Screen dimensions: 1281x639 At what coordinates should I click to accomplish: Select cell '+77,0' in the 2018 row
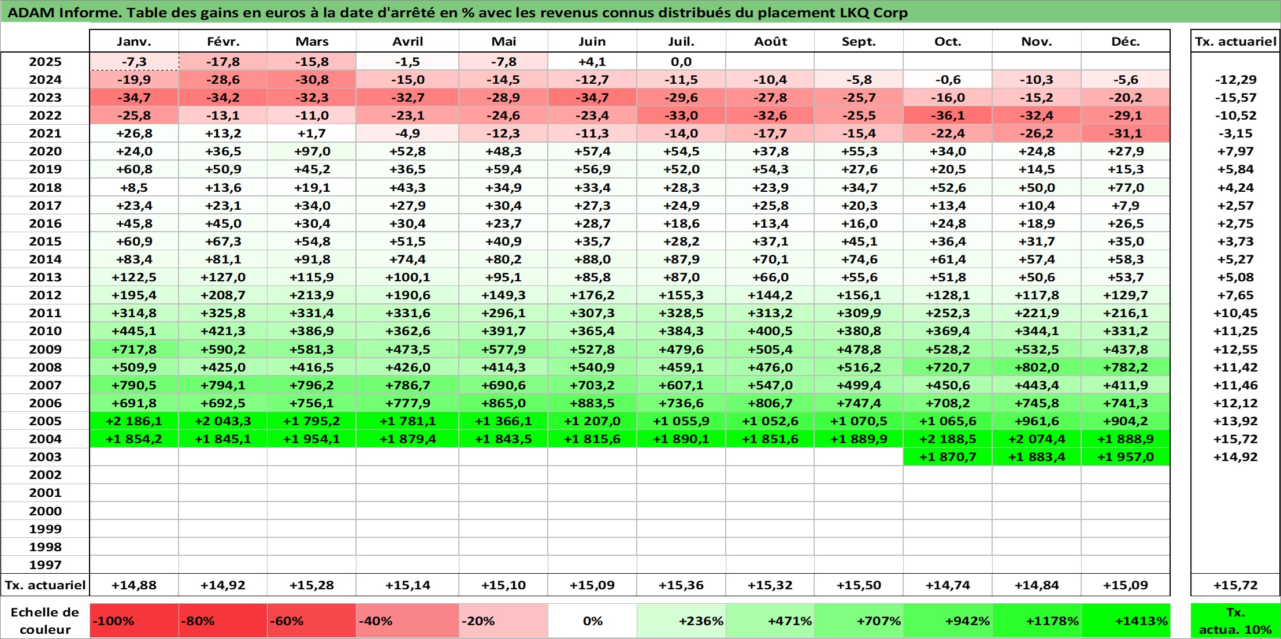[1126, 188]
